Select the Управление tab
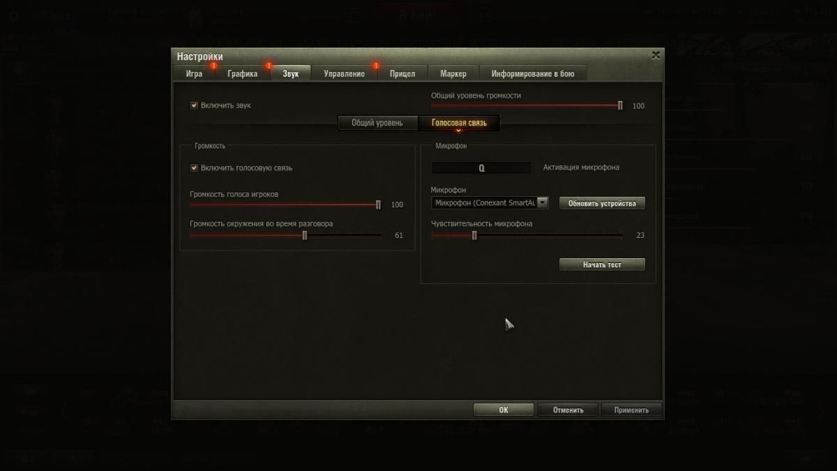 (x=344, y=73)
